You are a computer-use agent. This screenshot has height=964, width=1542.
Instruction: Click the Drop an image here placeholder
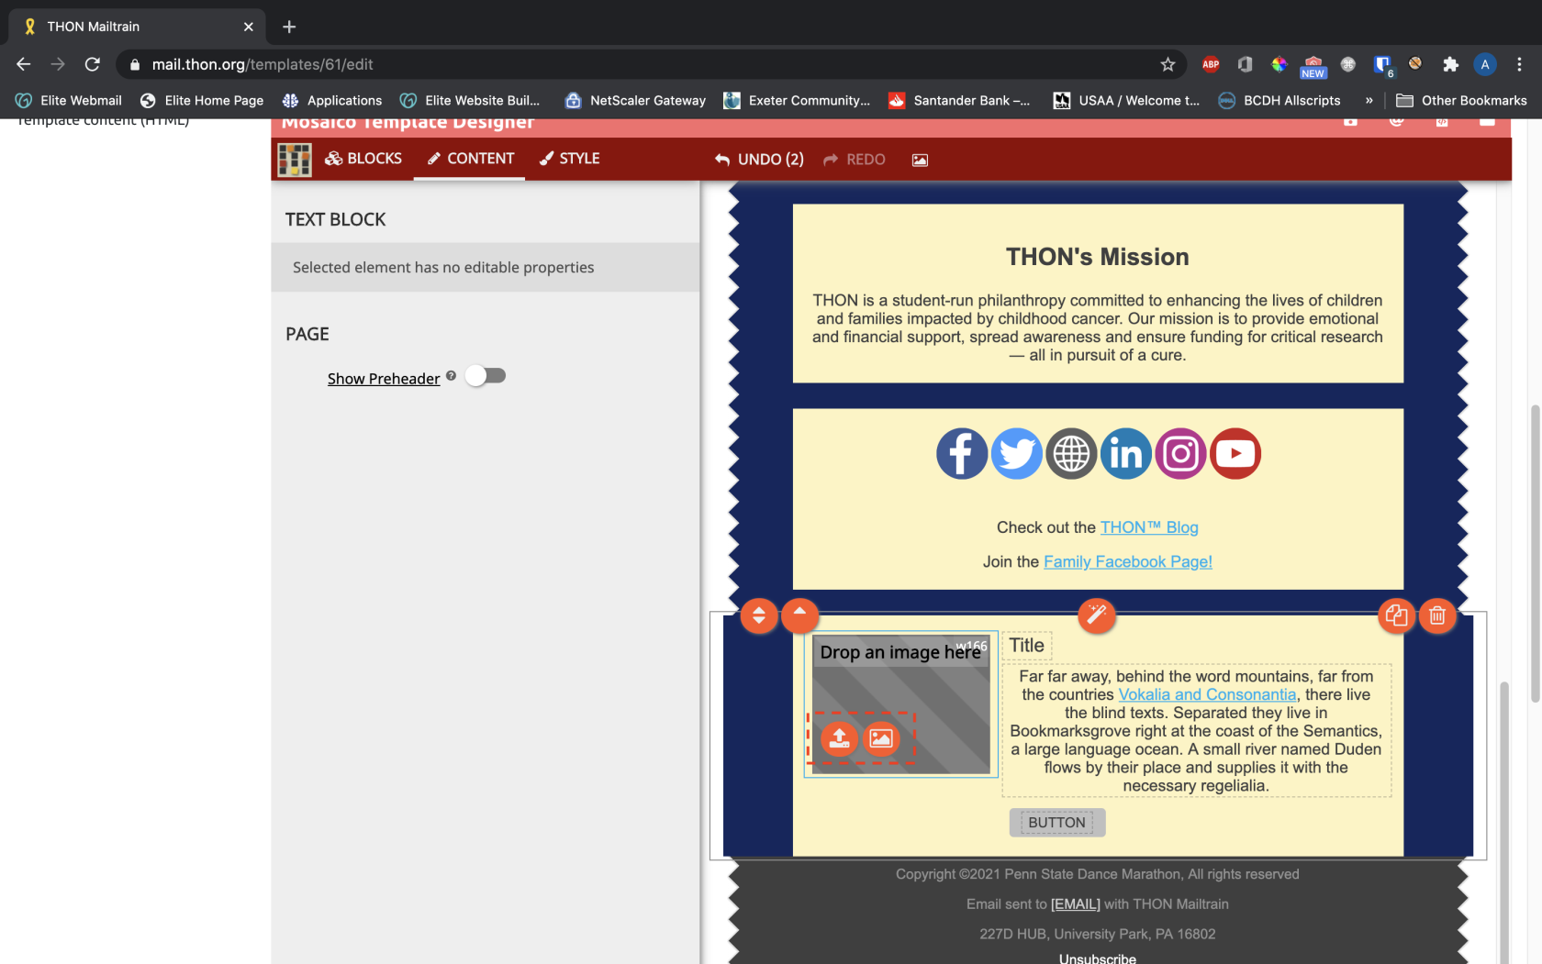click(x=900, y=704)
